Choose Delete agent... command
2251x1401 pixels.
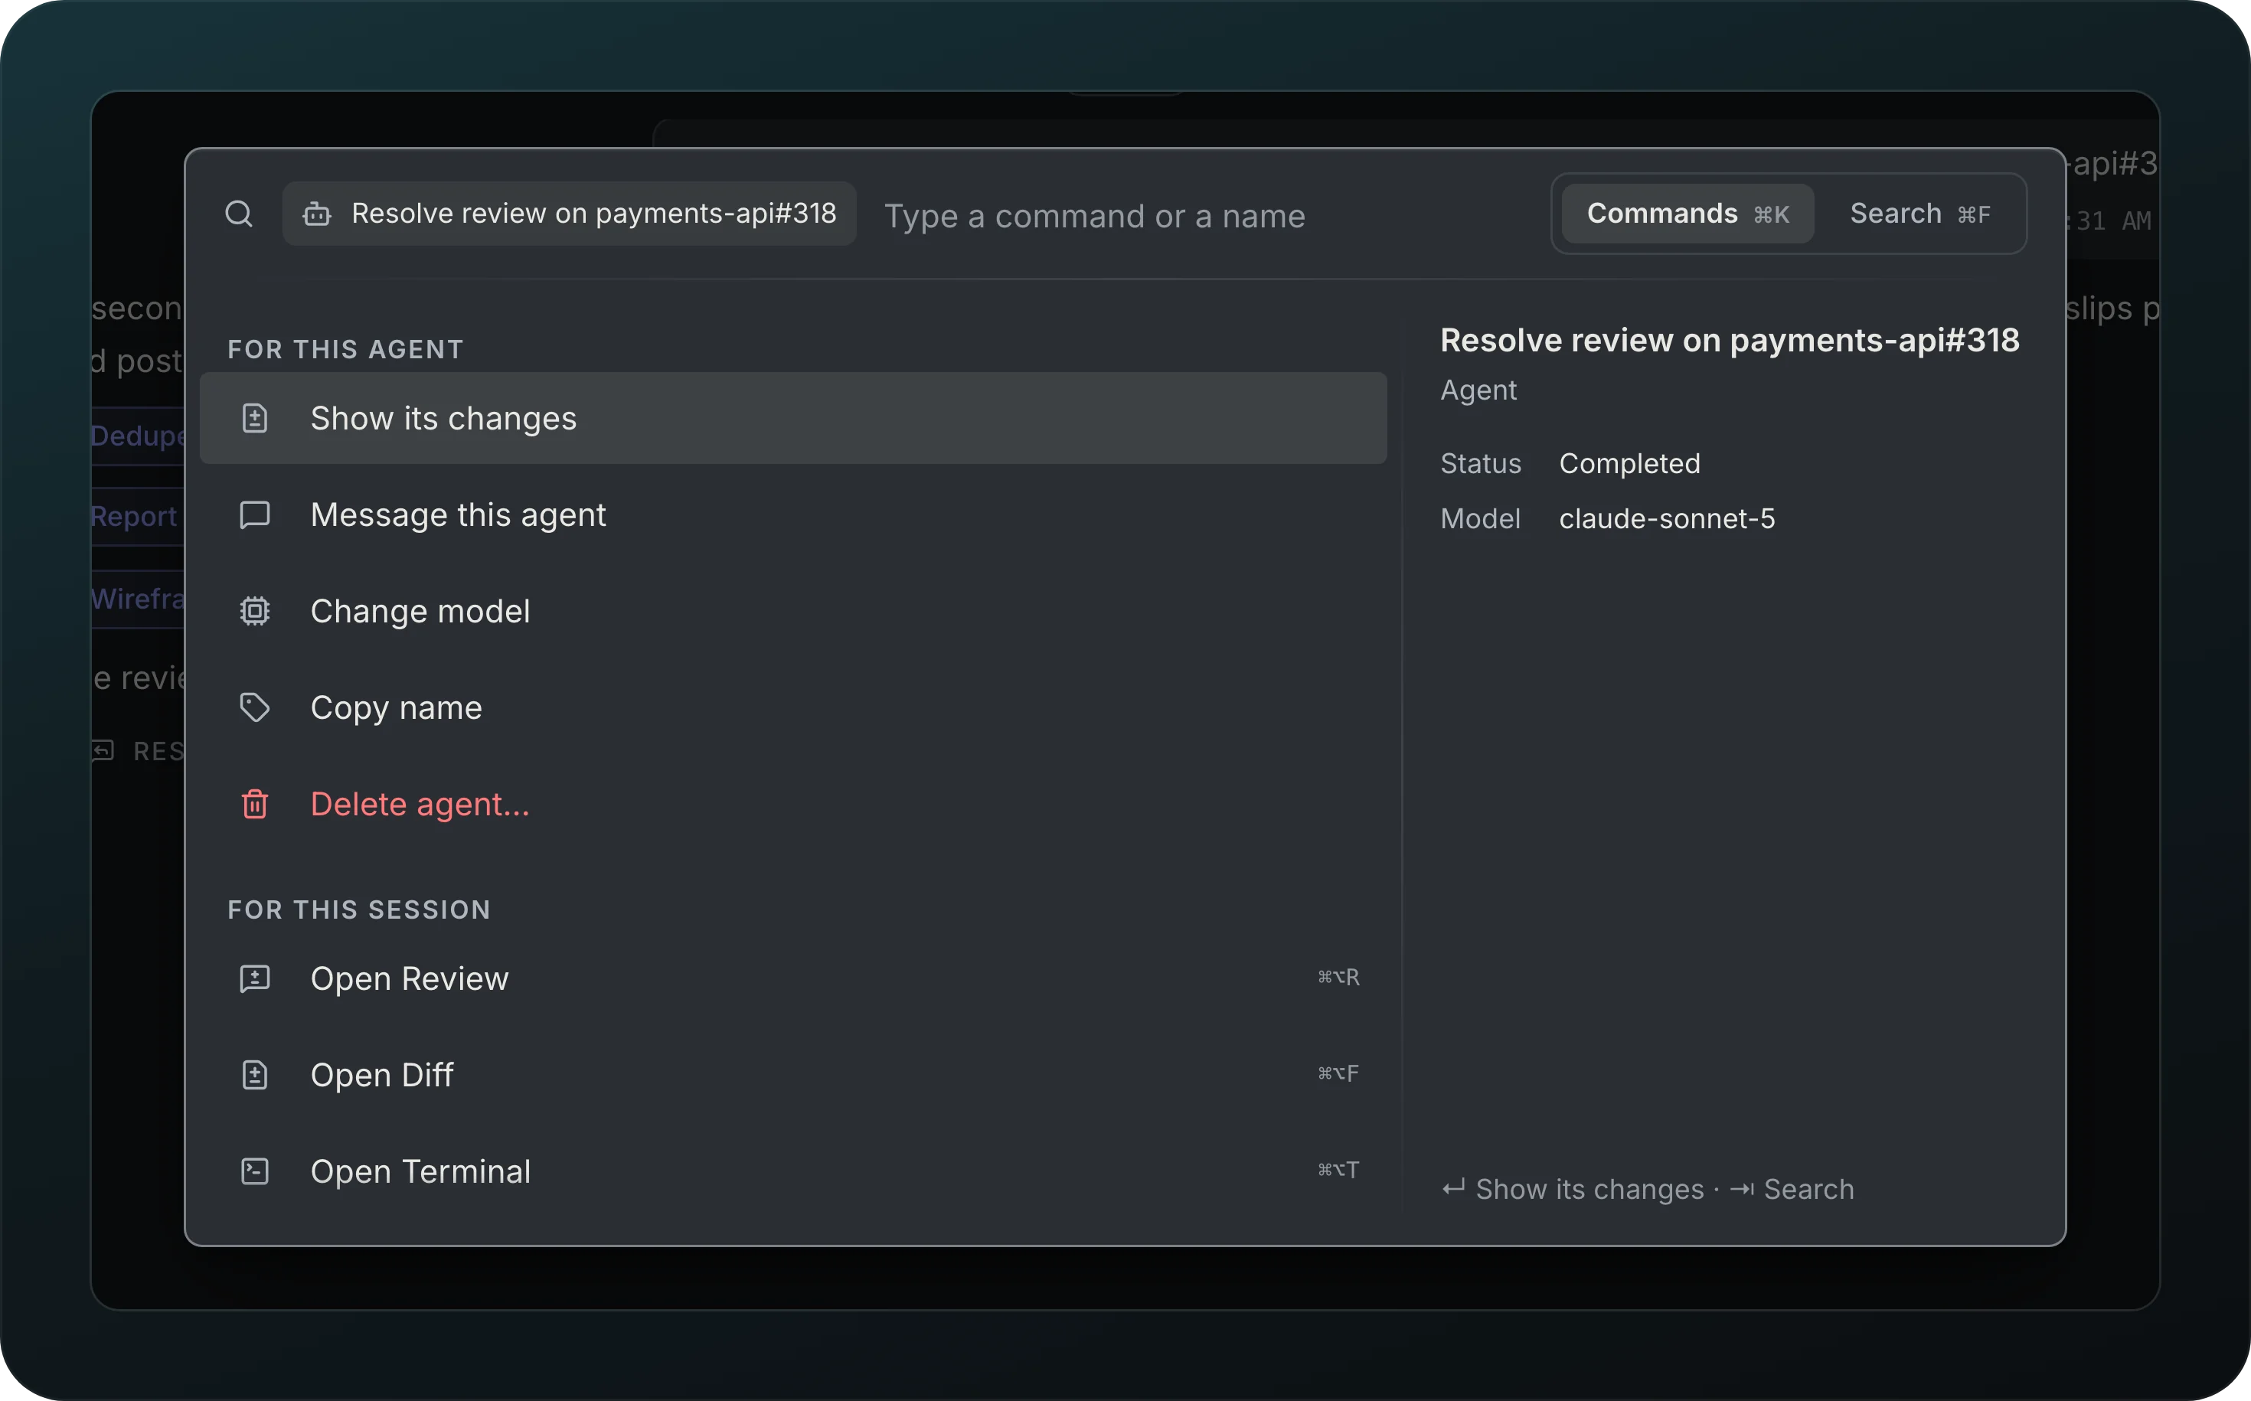click(793, 805)
